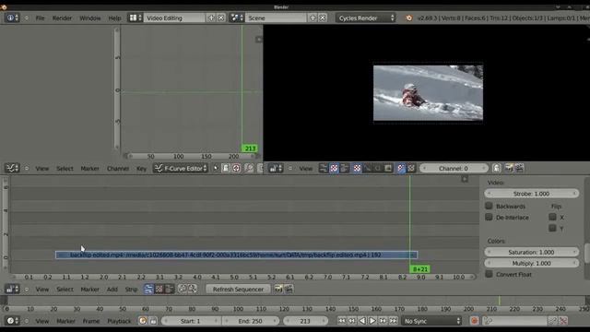The height and width of the screenshot is (332, 590).
Task: Enable the Backwards checkbox
Action: tap(489, 206)
